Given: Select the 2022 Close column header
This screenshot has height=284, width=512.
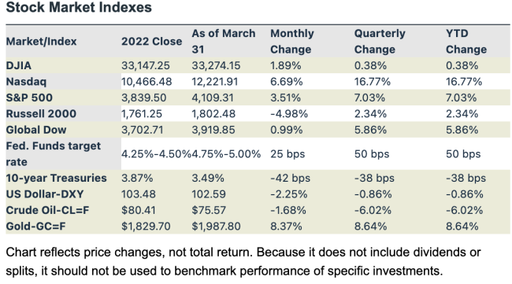Looking at the screenshot, I should tap(152, 42).
